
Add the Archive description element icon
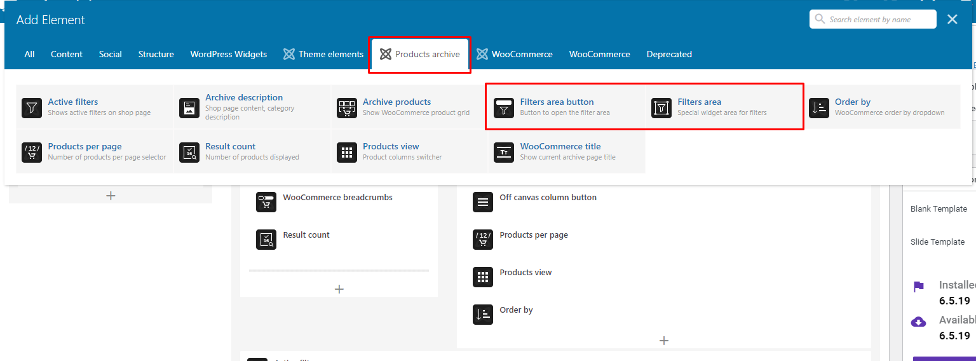tap(189, 107)
